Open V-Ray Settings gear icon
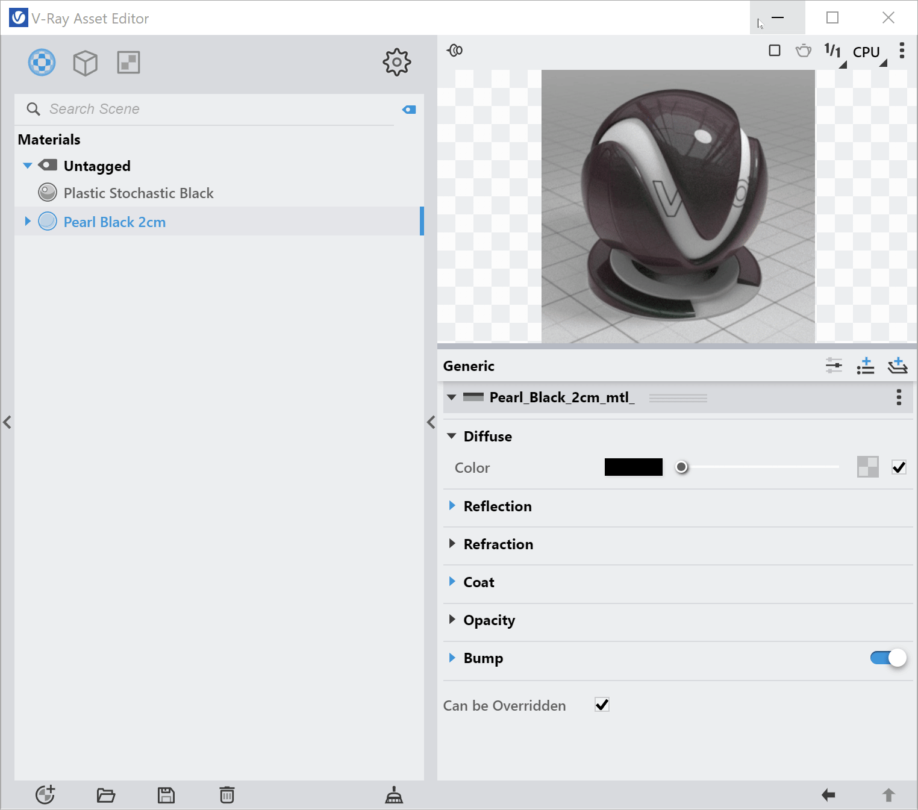Screen dimensions: 918x810 click(x=397, y=62)
